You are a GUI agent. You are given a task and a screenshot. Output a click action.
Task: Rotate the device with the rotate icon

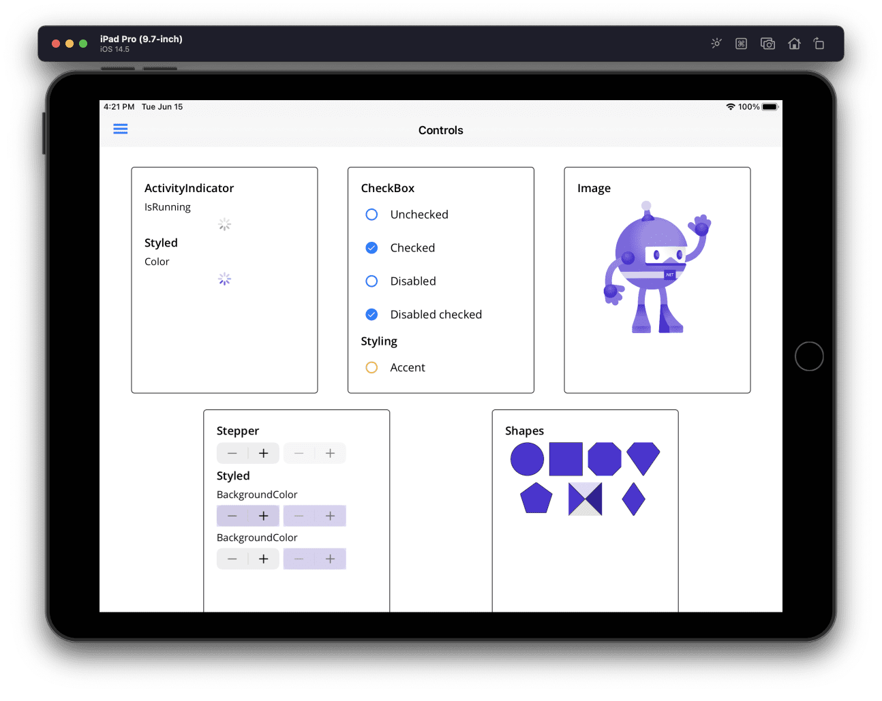(x=819, y=44)
